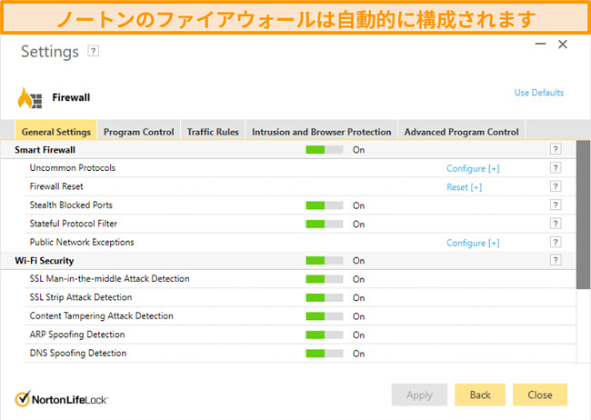Click the settings list vertical scrollbar
591x420 pixels.
tap(583, 215)
